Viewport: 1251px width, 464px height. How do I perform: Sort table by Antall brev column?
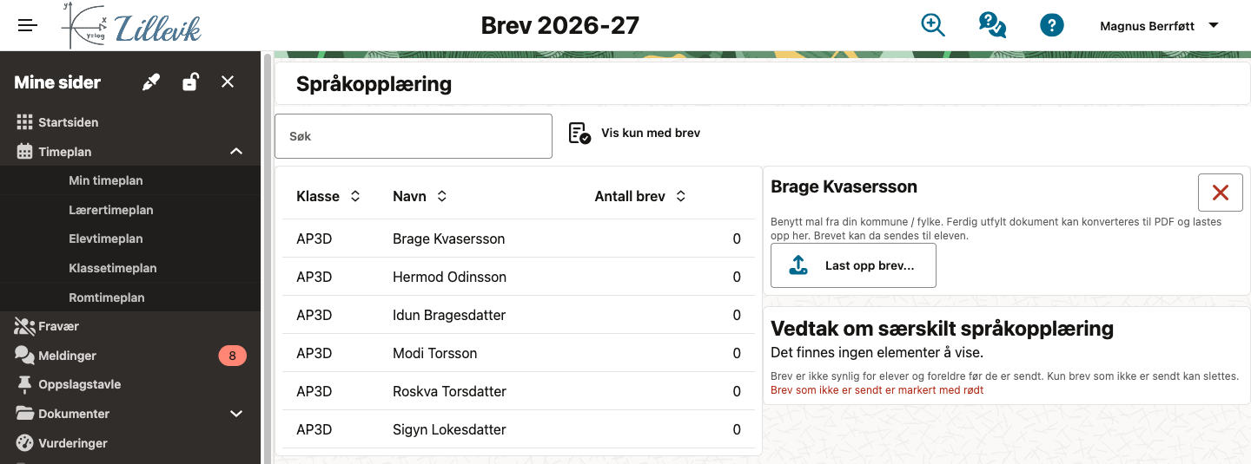click(640, 196)
